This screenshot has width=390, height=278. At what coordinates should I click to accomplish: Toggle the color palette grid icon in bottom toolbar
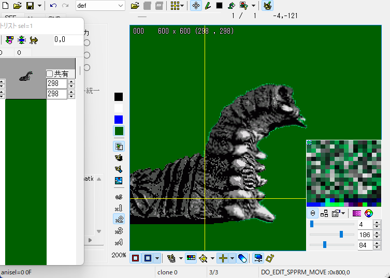pyautogui.click(x=191, y=258)
